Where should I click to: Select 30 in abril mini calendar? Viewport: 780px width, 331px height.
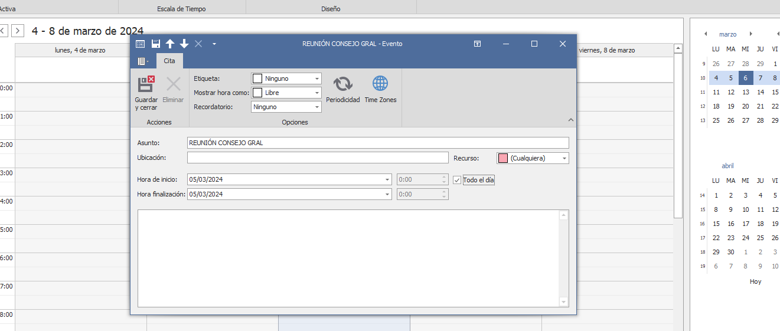click(731, 252)
